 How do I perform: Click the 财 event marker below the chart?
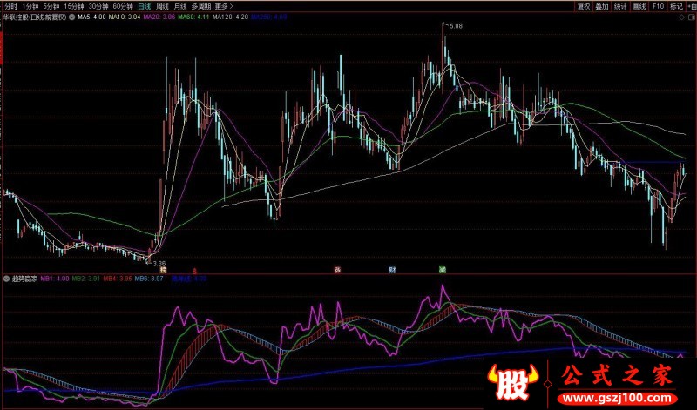tap(393, 269)
